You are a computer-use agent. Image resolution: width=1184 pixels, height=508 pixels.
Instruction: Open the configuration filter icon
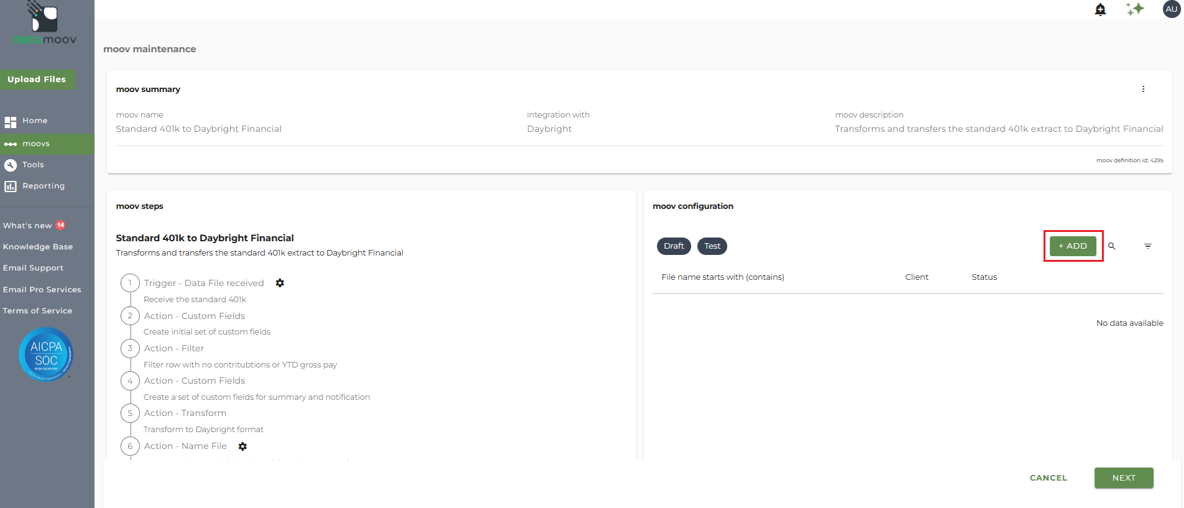pos(1148,246)
